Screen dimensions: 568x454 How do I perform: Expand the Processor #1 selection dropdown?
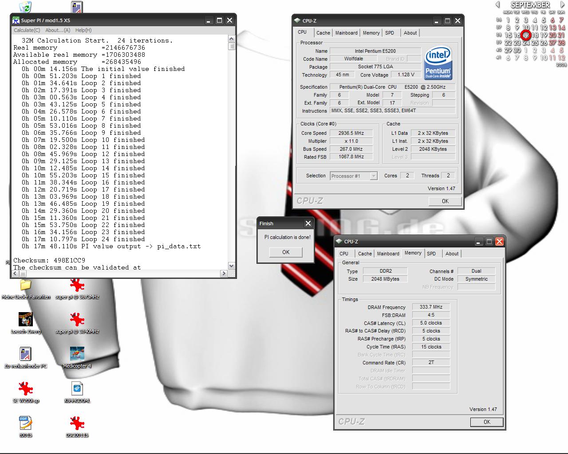point(374,176)
